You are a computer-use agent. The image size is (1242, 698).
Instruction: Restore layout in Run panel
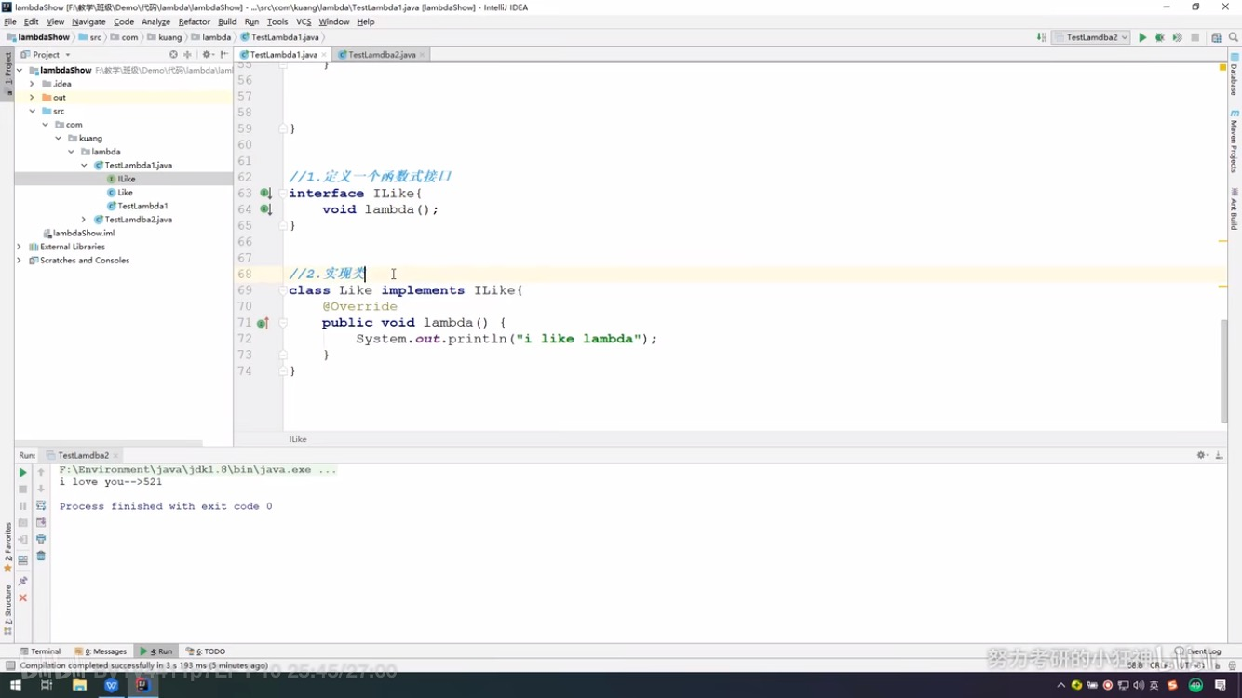tap(23, 560)
